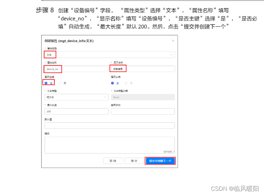
Task: Click the 是否必填 label
Action: [115, 77]
